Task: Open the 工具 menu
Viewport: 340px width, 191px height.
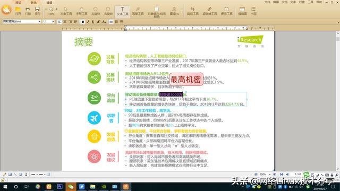Action: pyautogui.click(x=310, y=2)
